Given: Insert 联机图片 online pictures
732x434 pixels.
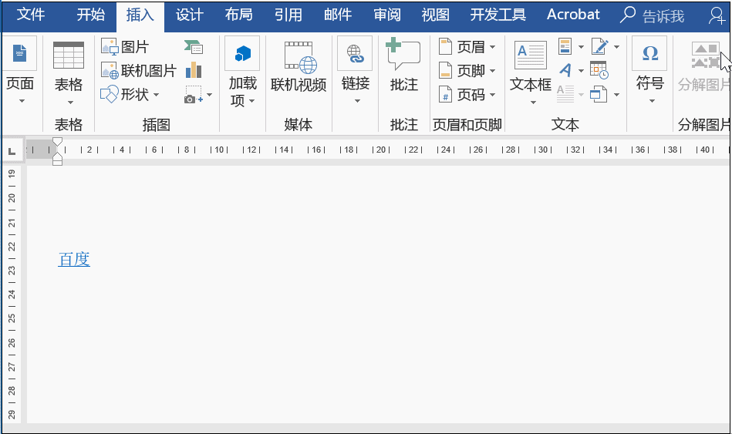Looking at the screenshot, I should (x=139, y=71).
